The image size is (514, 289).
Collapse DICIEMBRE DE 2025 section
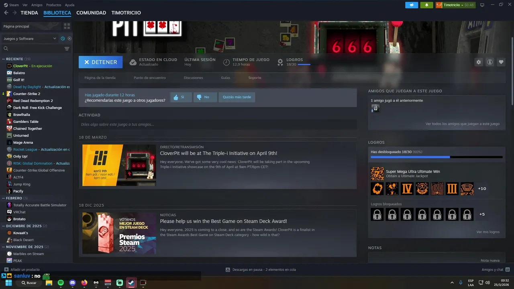point(3,226)
